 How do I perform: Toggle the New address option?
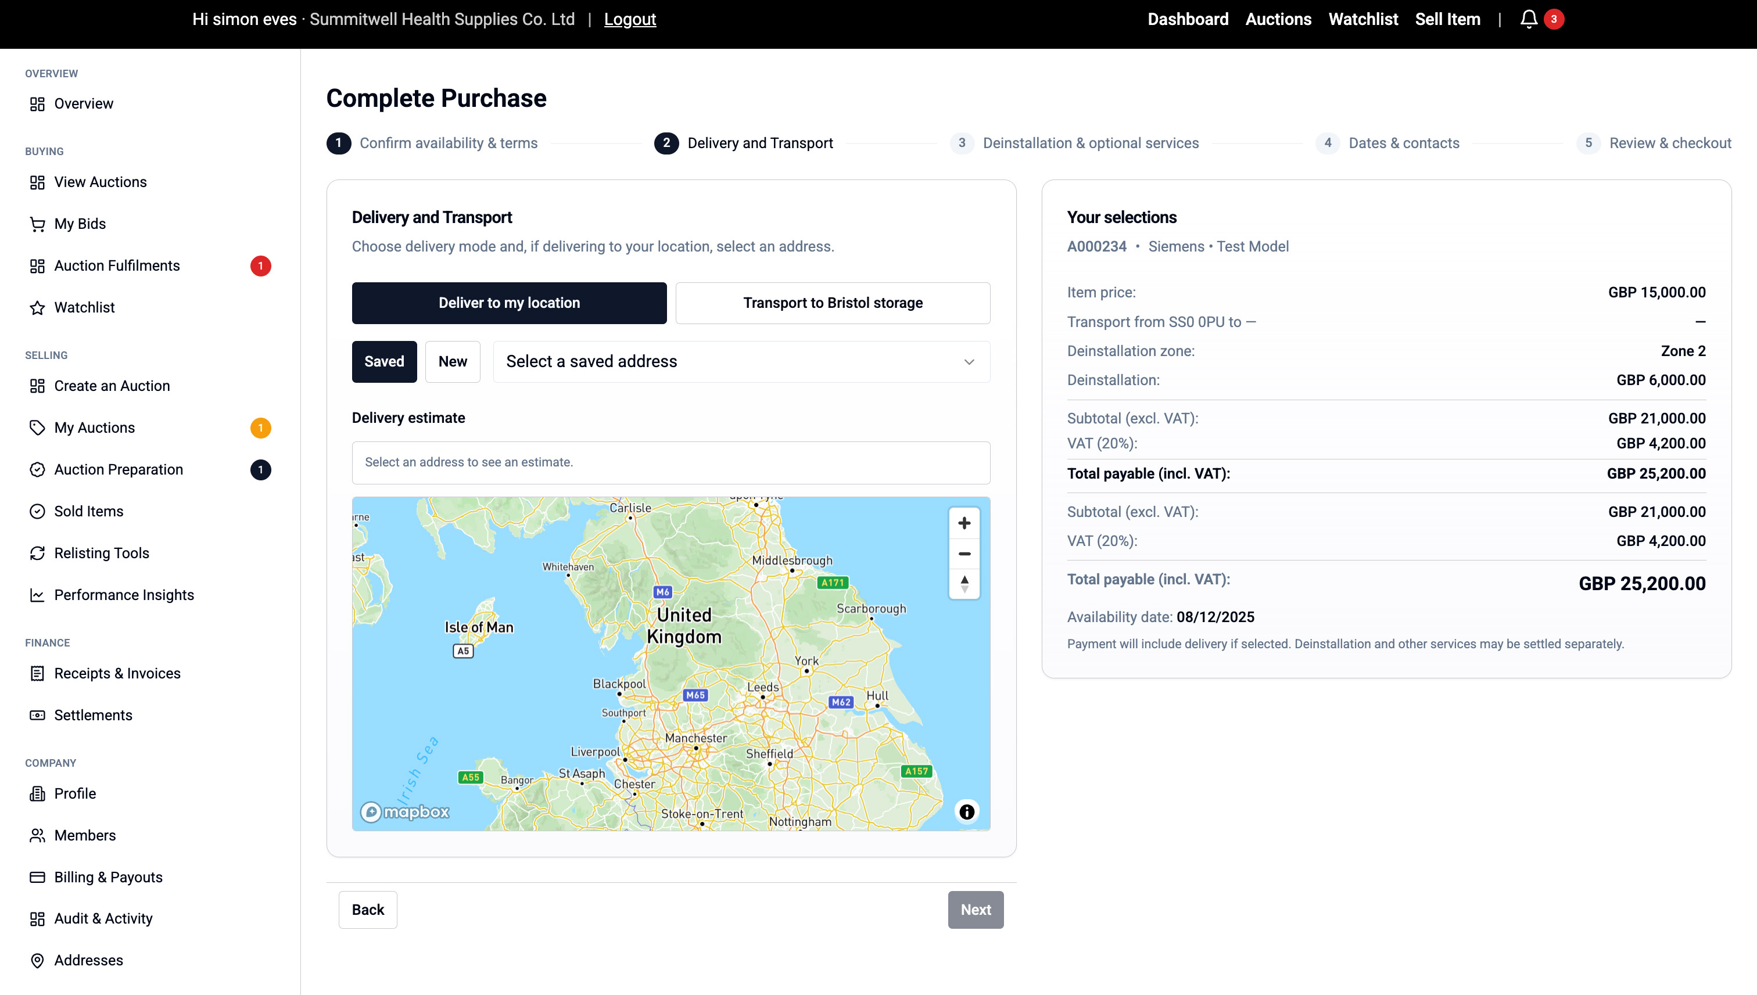click(x=453, y=361)
